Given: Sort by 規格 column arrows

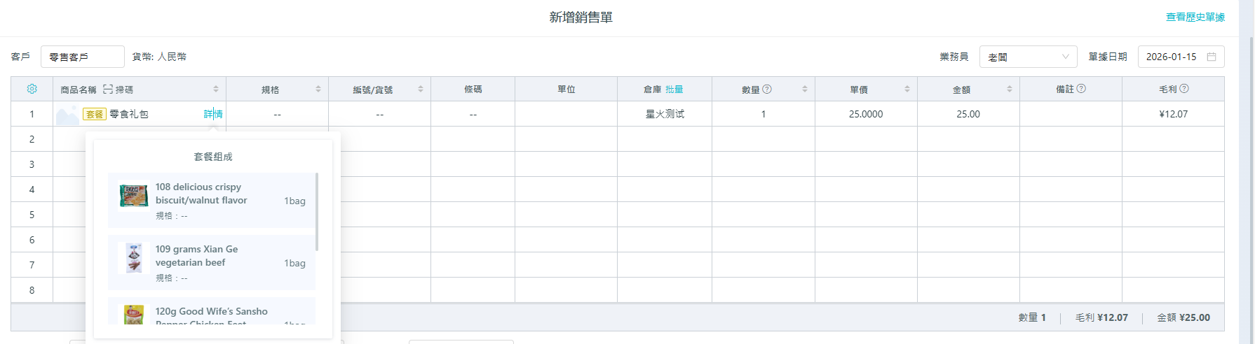Looking at the screenshot, I should pyautogui.click(x=318, y=89).
